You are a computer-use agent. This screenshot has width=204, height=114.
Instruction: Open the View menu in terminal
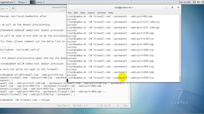[83, 13]
